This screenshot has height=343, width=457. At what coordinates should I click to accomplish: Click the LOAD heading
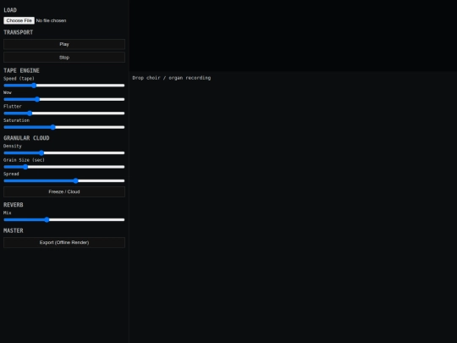pos(10,10)
